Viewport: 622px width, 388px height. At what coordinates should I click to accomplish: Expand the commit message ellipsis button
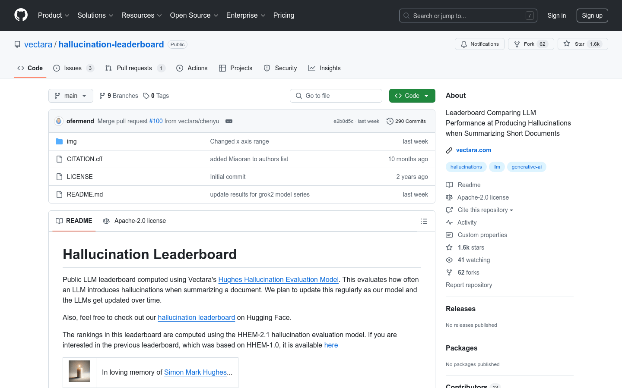tap(229, 121)
